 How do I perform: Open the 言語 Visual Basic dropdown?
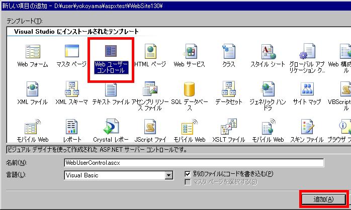click(x=169, y=175)
